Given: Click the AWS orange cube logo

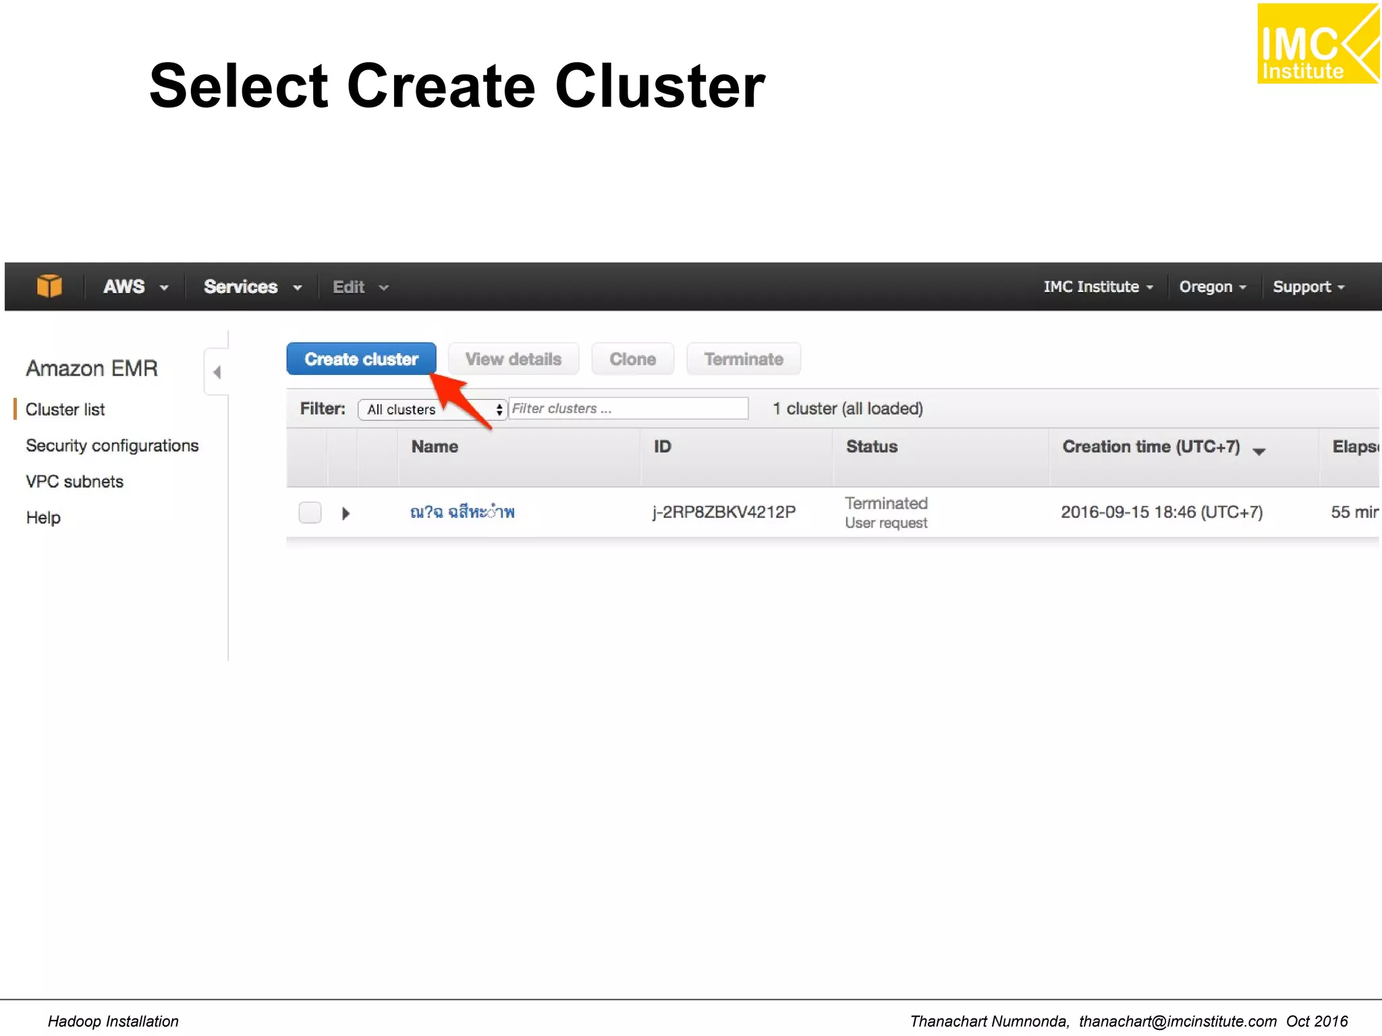Looking at the screenshot, I should tap(49, 286).
